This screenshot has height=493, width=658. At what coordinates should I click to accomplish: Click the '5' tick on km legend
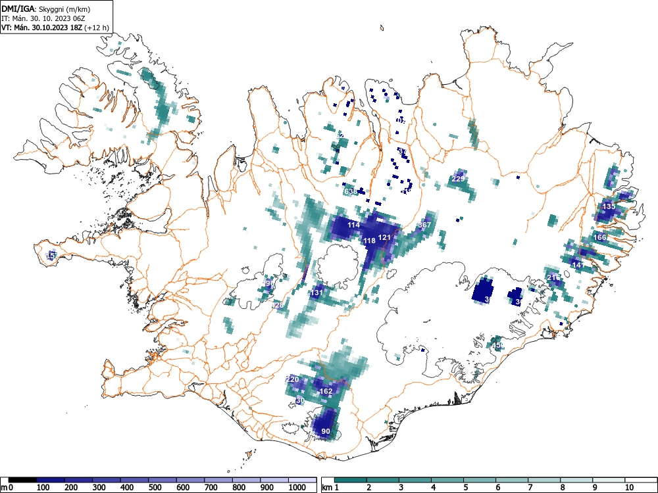[x=465, y=488]
